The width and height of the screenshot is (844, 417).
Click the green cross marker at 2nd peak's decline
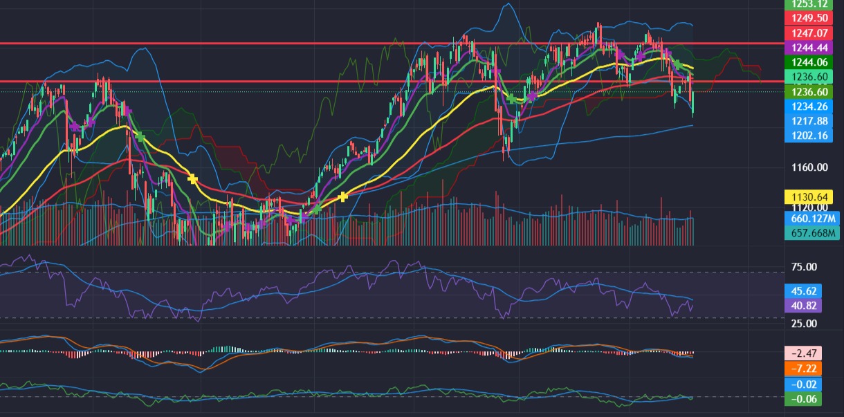(x=139, y=137)
